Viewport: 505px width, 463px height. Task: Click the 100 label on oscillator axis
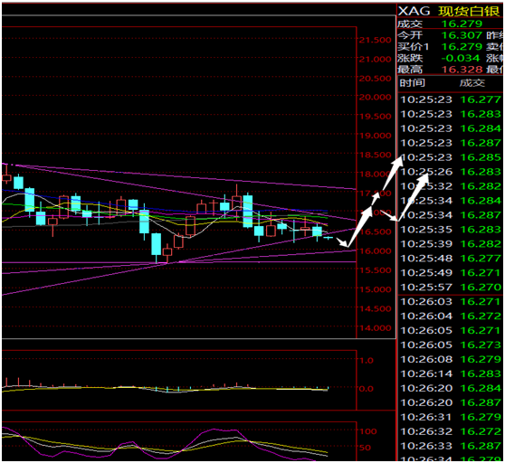367,431
